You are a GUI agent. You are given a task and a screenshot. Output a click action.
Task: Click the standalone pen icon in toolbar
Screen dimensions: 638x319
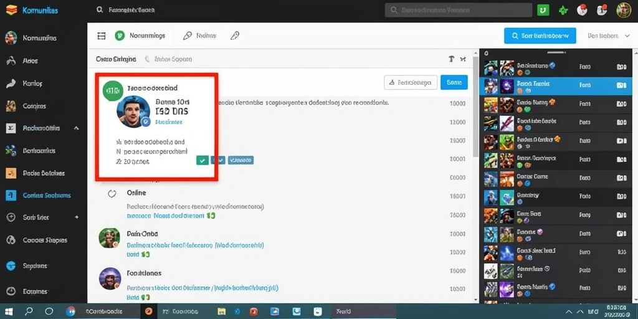[x=234, y=36]
